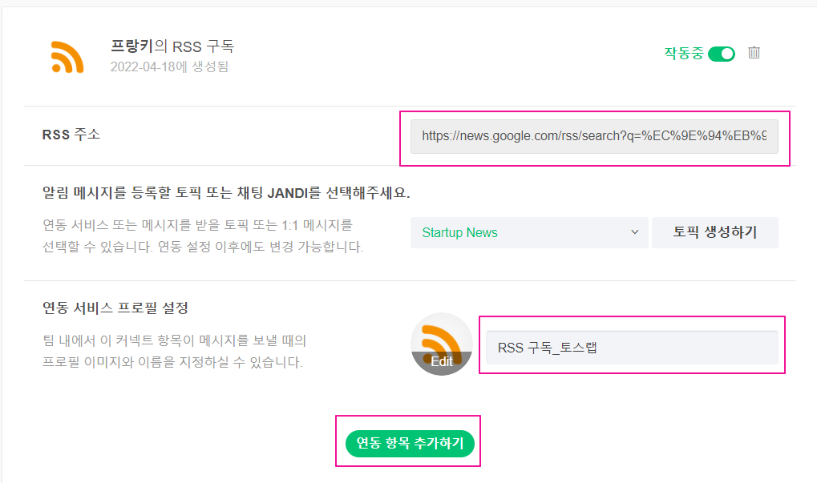Click the 2022-04-18에 생성됨 creation date text
817x483 pixels.
pos(169,66)
